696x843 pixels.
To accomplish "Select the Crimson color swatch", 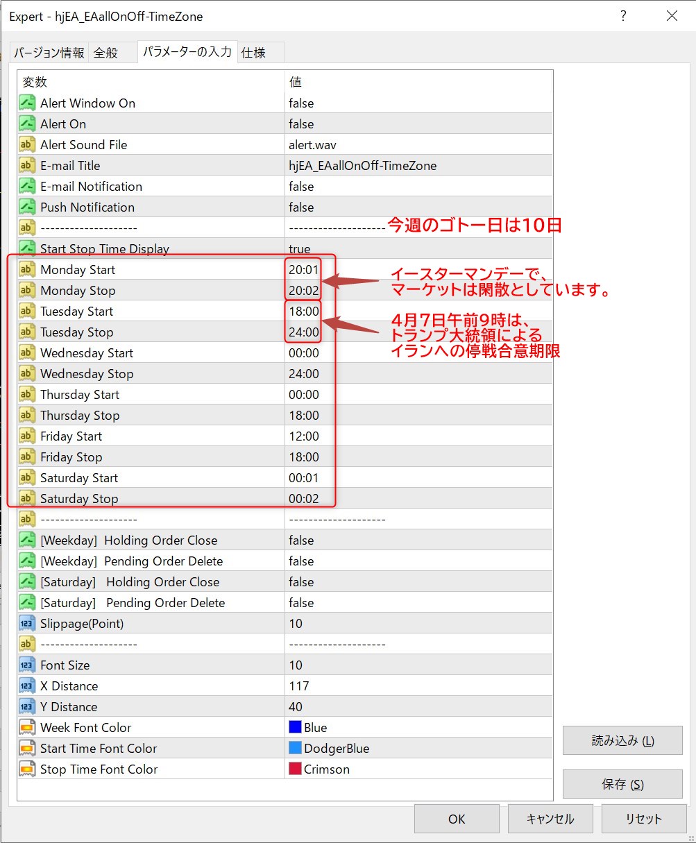I will click(295, 769).
